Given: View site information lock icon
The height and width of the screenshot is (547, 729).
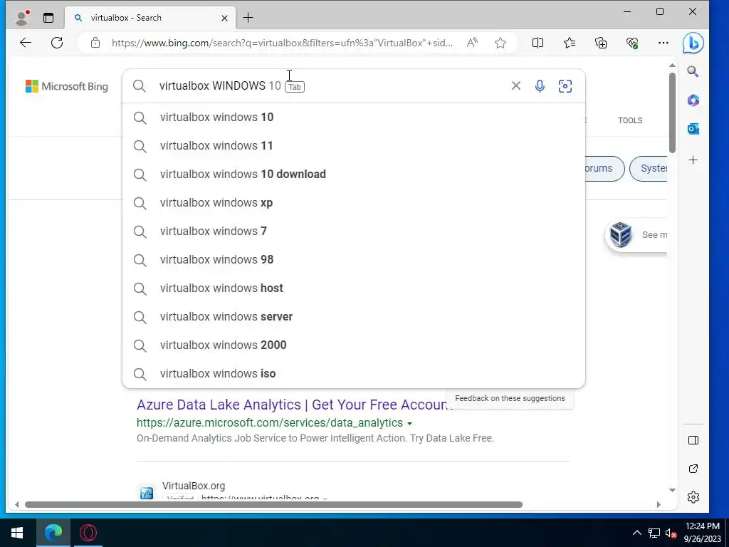Looking at the screenshot, I should click(x=95, y=43).
